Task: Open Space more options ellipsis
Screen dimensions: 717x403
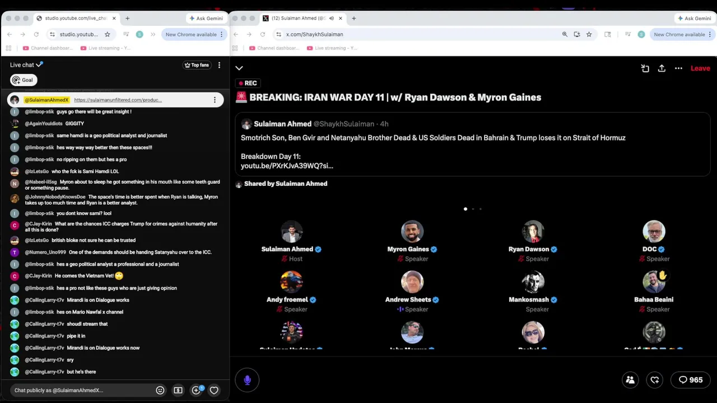Action: tap(678, 68)
